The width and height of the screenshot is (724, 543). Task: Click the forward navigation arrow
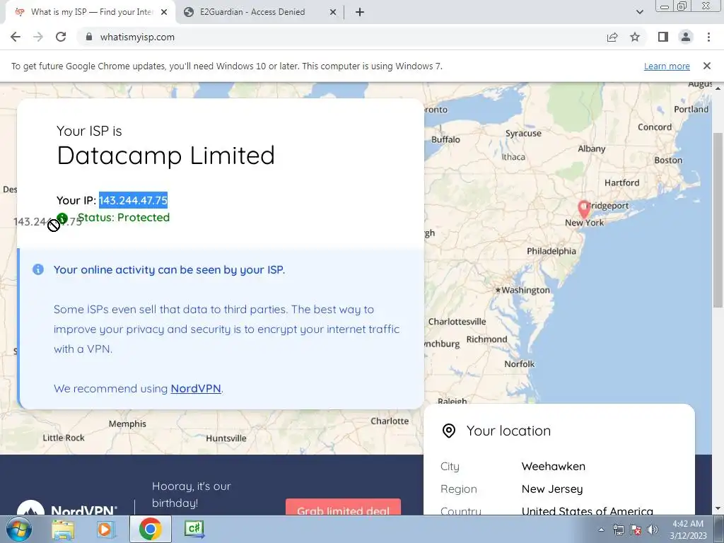pyautogui.click(x=38, y=37)
